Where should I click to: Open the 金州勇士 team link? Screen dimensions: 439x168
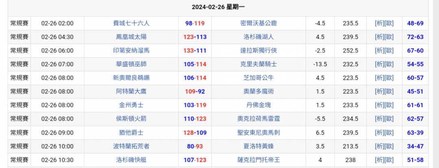(x=131, y=105)
